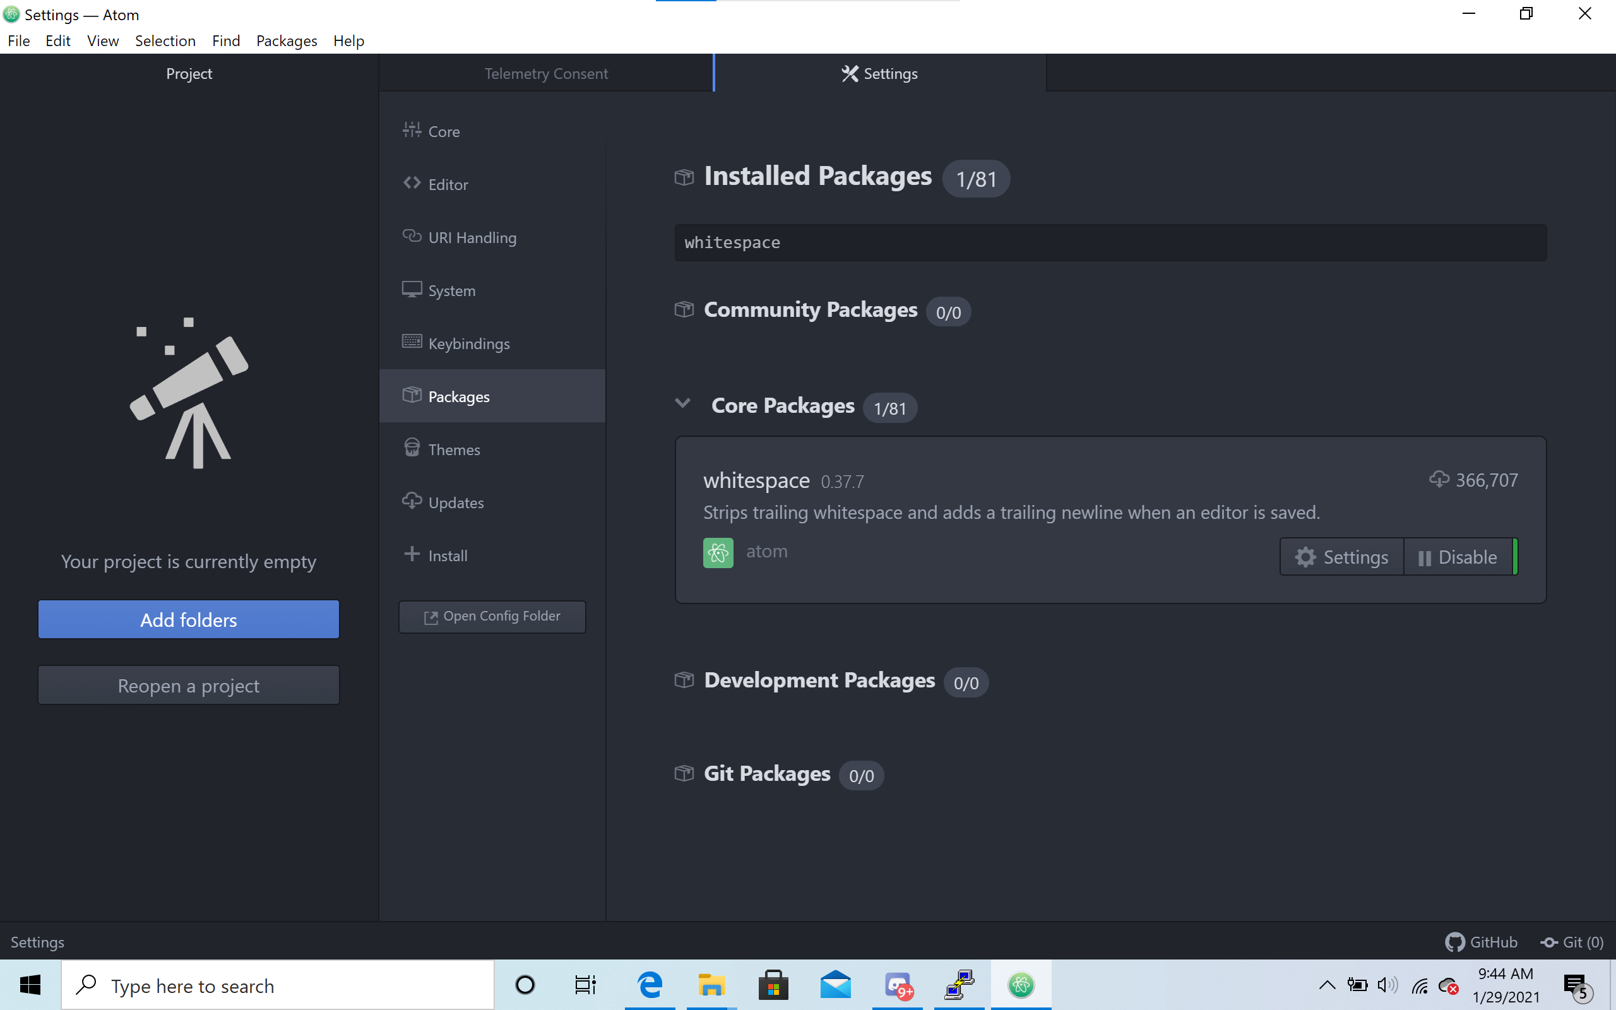Focus the package filter field containing whitespace

coord(1110,242)
